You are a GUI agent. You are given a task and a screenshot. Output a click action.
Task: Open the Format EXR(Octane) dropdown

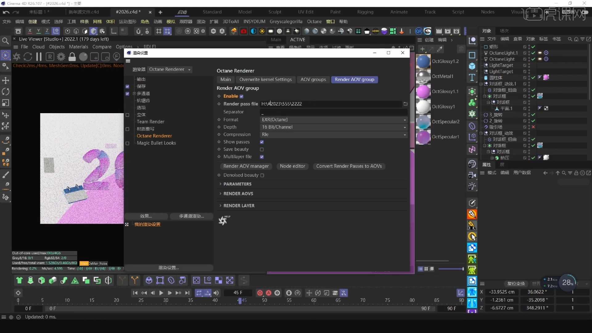[334, 120]
